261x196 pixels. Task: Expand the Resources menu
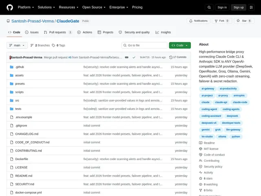pos(69,7)
